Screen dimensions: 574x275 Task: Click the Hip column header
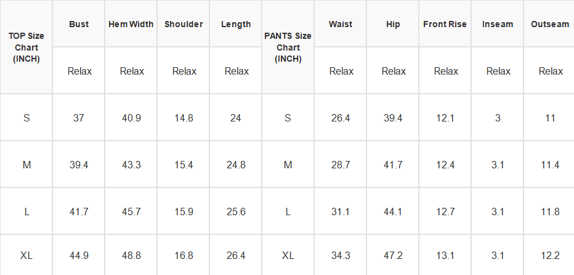(x=393, y=24)
